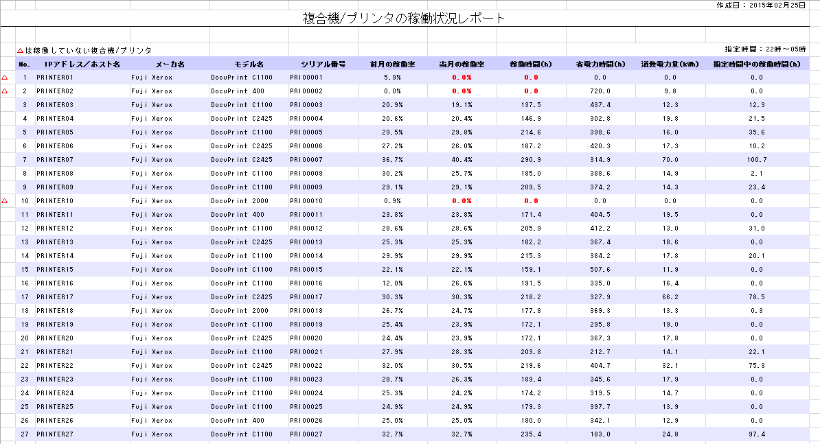
Task: Click the 36.7% previous month rate
Action: (x=392, y=160)
